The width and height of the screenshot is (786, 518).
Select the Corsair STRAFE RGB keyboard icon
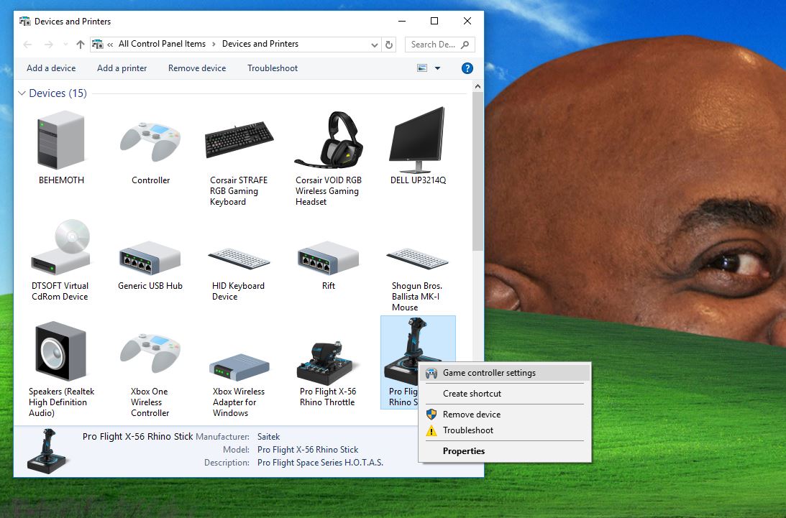239,139
